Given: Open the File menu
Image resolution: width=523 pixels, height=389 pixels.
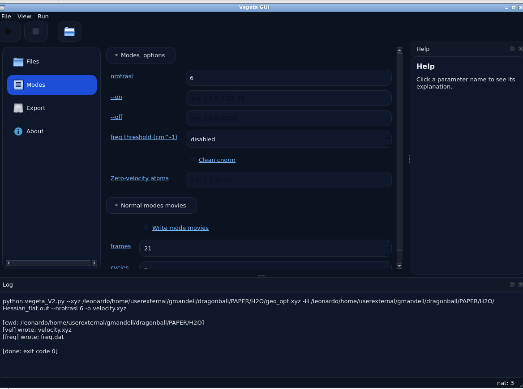Looking at the screenshot, I should click(x=6, y=16).
